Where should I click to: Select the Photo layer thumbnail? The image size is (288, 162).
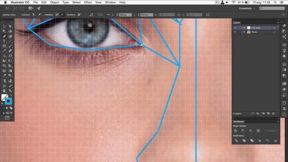tap(249, 32)
